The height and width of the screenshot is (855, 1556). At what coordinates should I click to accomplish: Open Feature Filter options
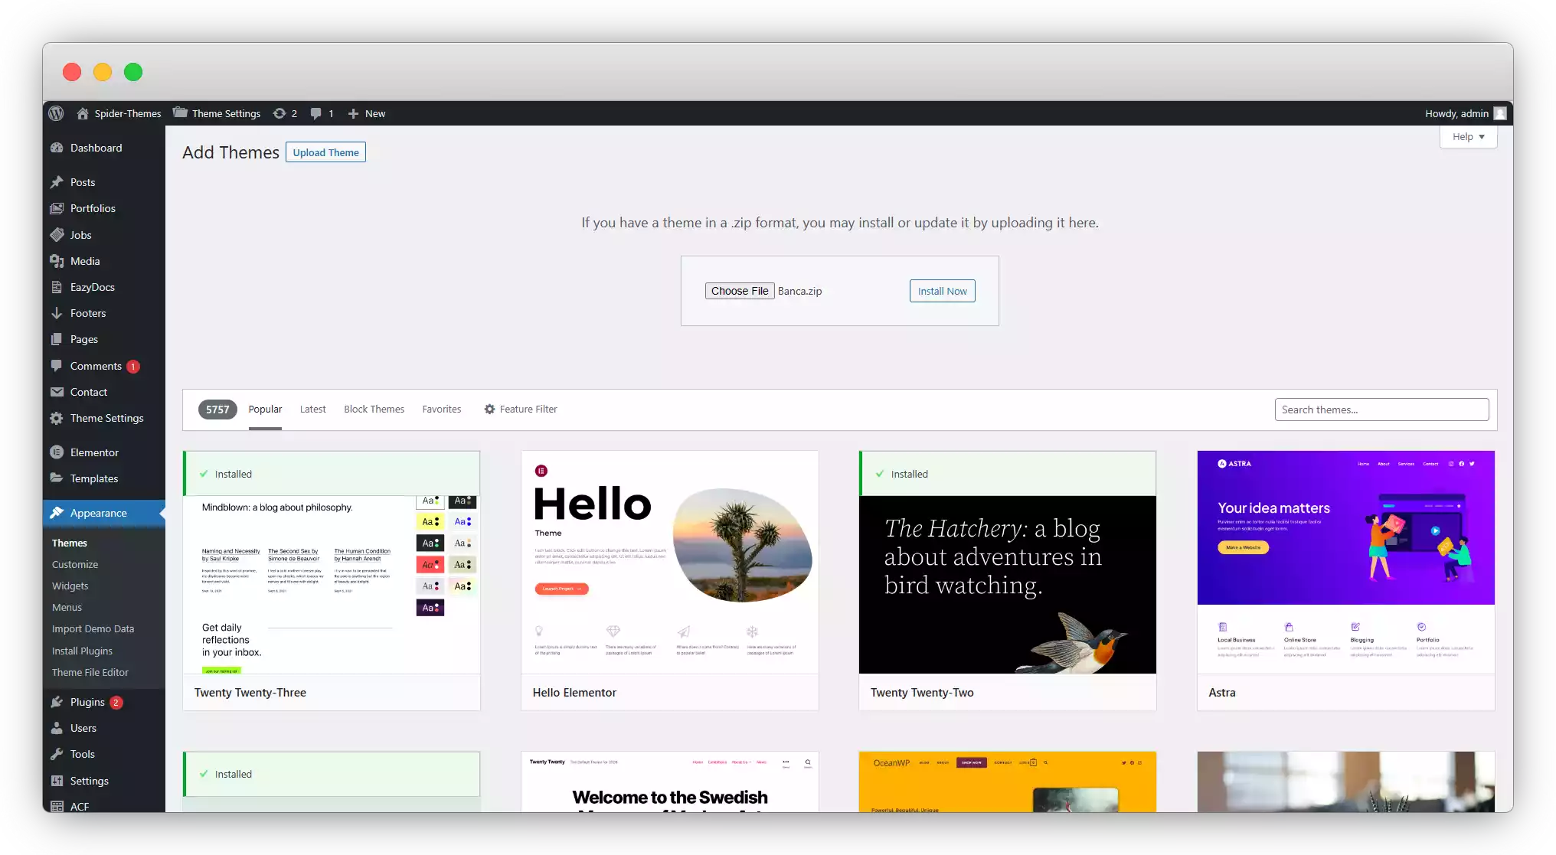click(521, 410)
